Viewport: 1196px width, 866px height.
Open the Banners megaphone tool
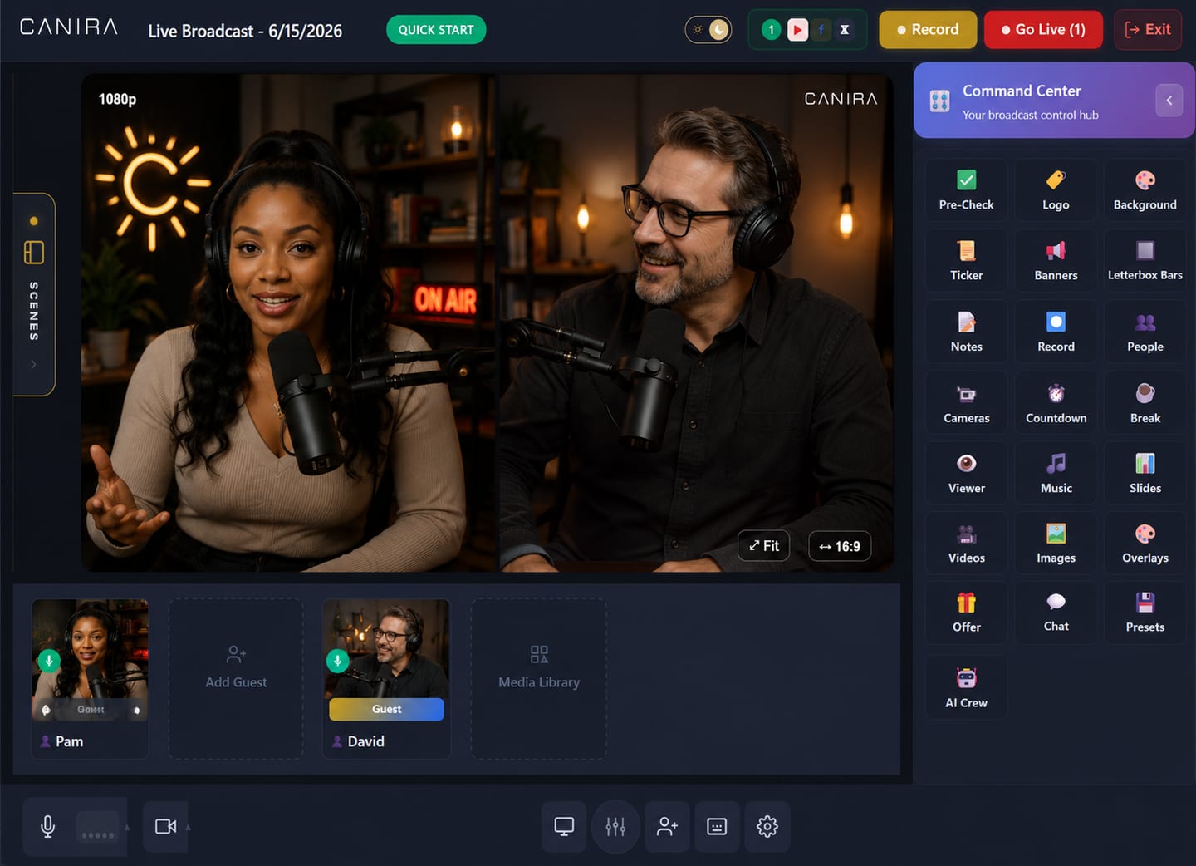click(x=1056, y=261)
